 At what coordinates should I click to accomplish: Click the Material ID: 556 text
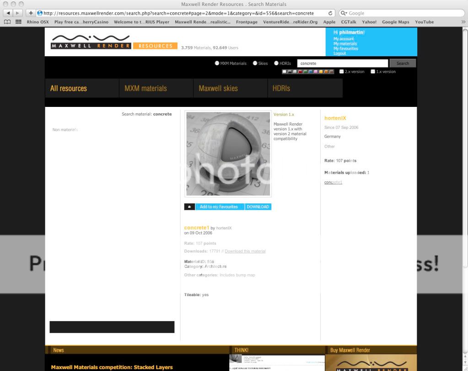click(199, 262)
